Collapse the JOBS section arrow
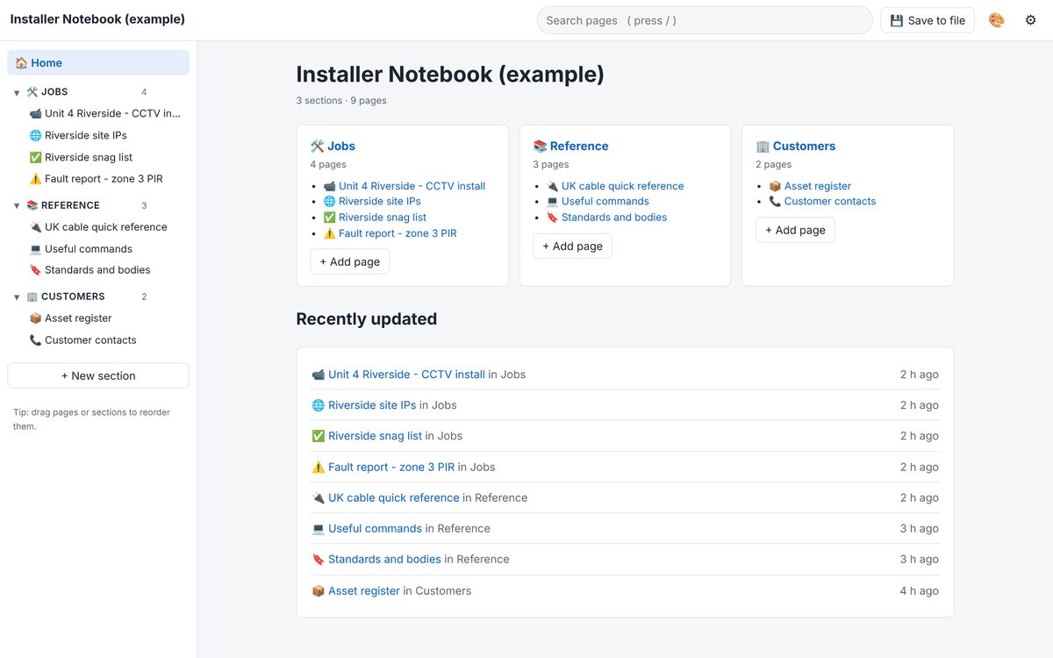 17,92
